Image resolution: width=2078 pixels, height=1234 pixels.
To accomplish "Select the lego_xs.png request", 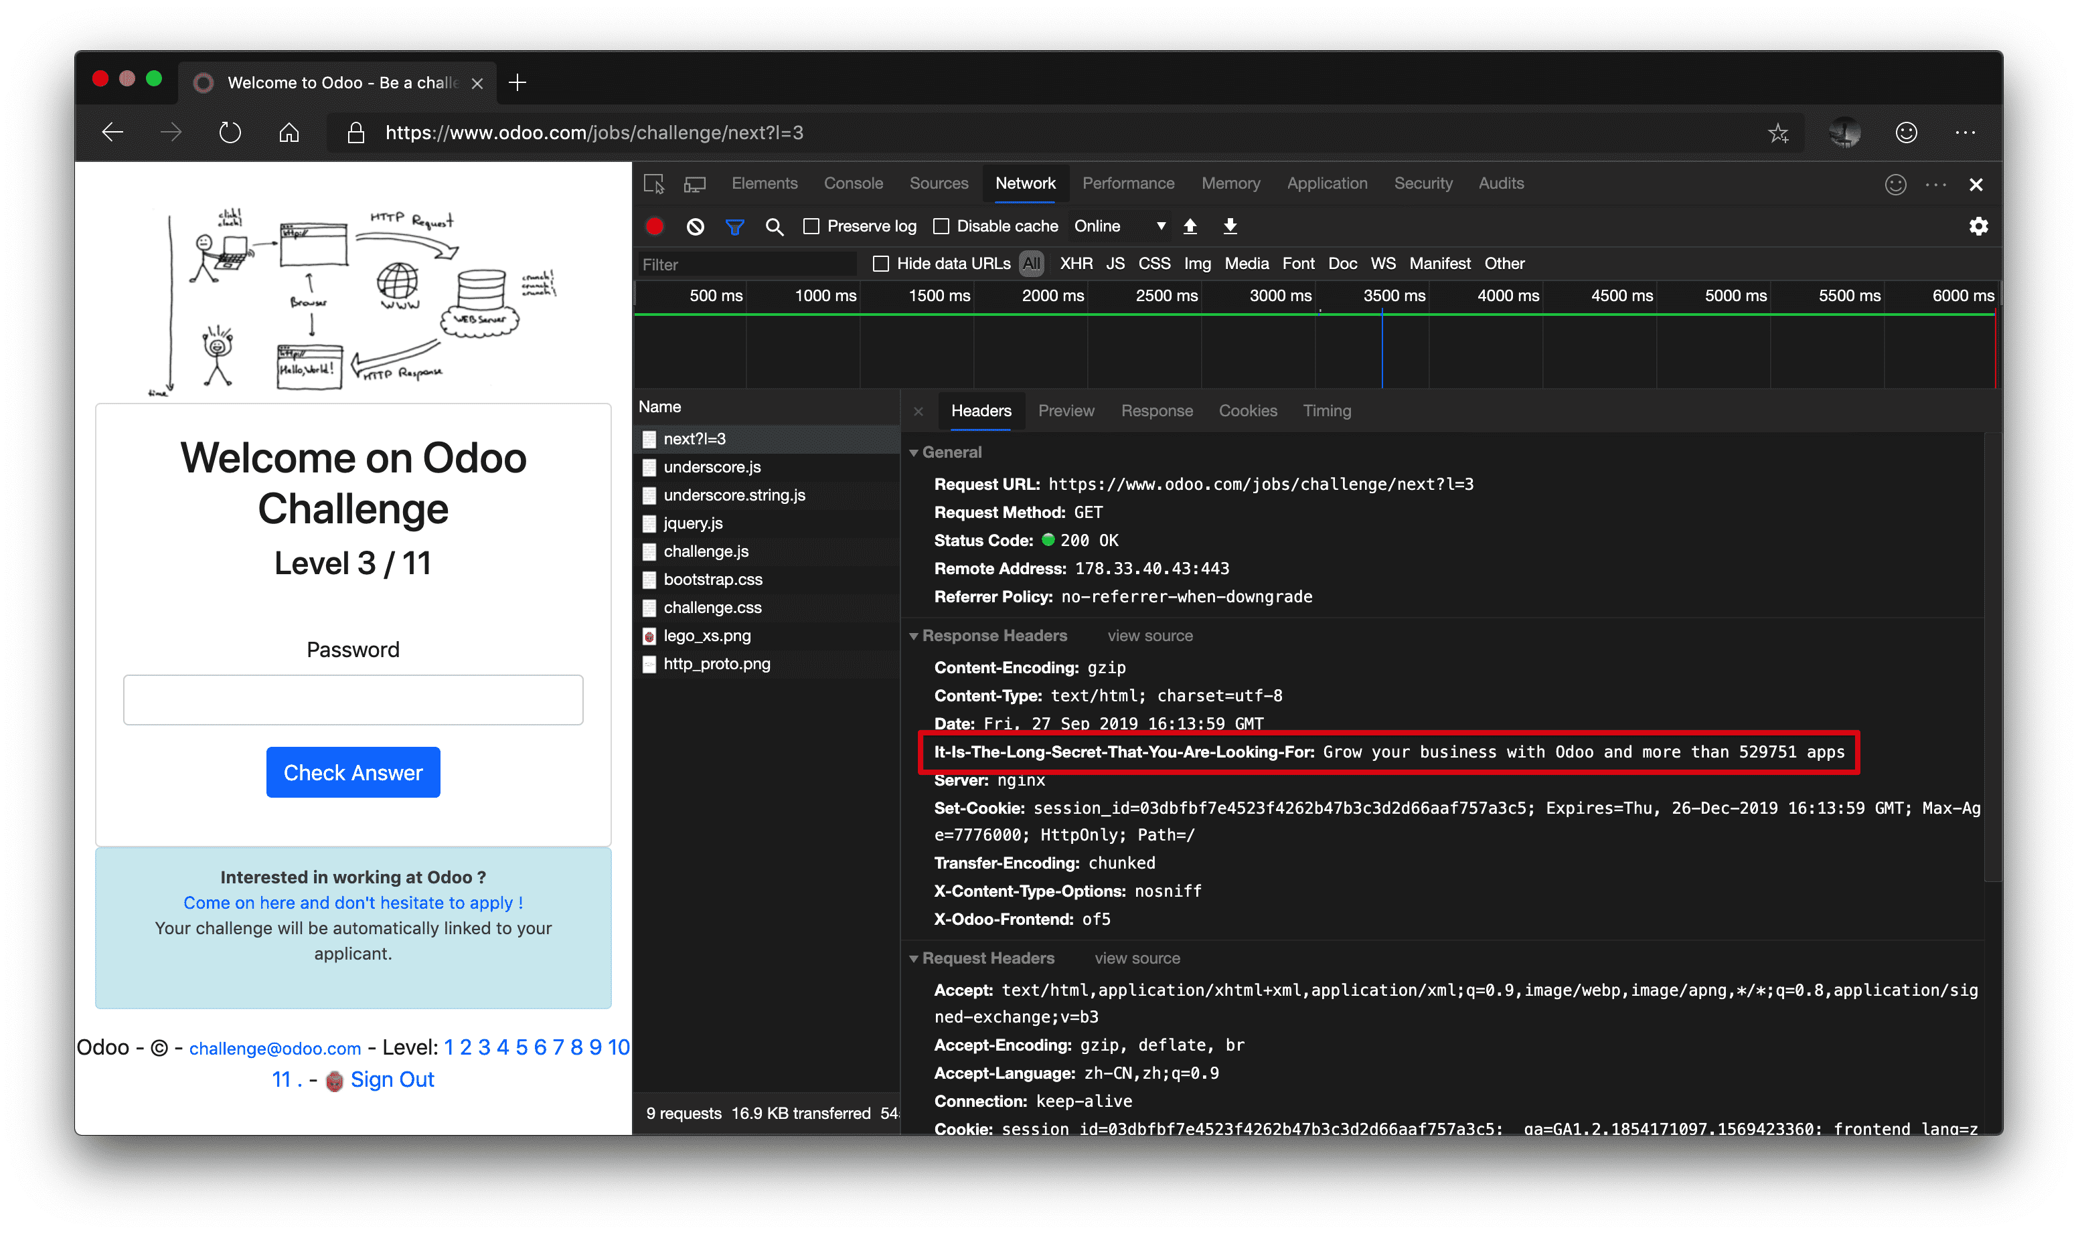I will point(767,636).
